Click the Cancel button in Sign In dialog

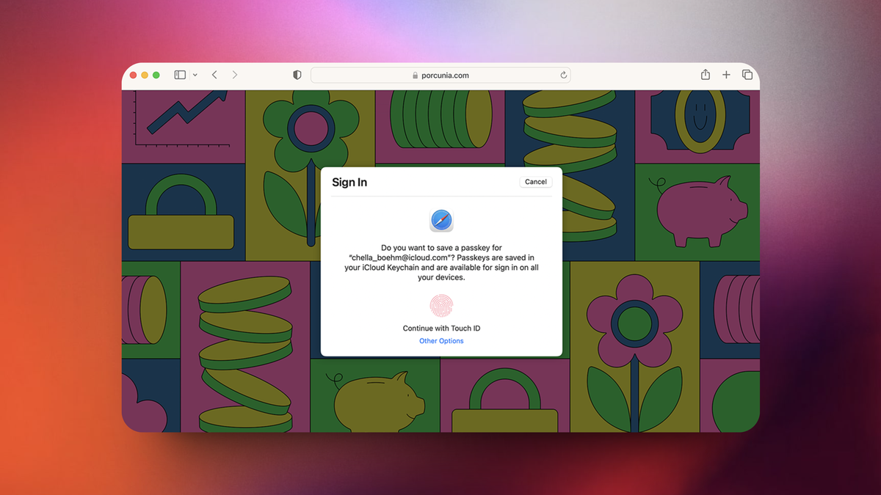[536, 182]
